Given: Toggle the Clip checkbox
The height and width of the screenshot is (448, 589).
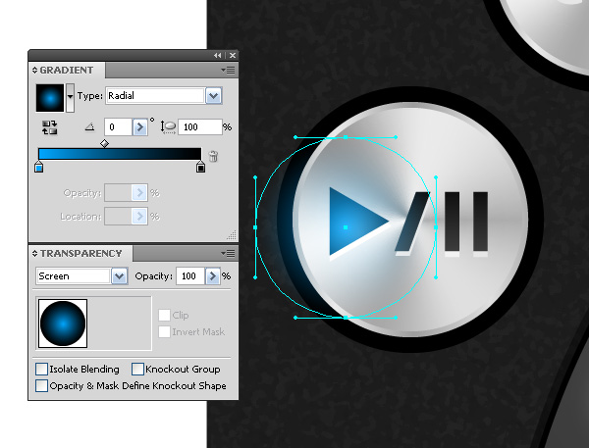Looking at the screenshot, I should coord(164,316).
